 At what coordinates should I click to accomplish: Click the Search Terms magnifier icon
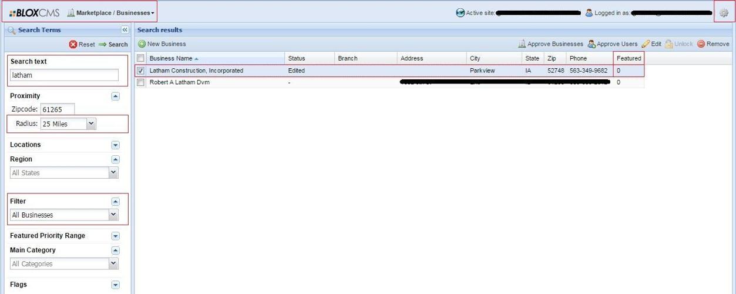12,30
